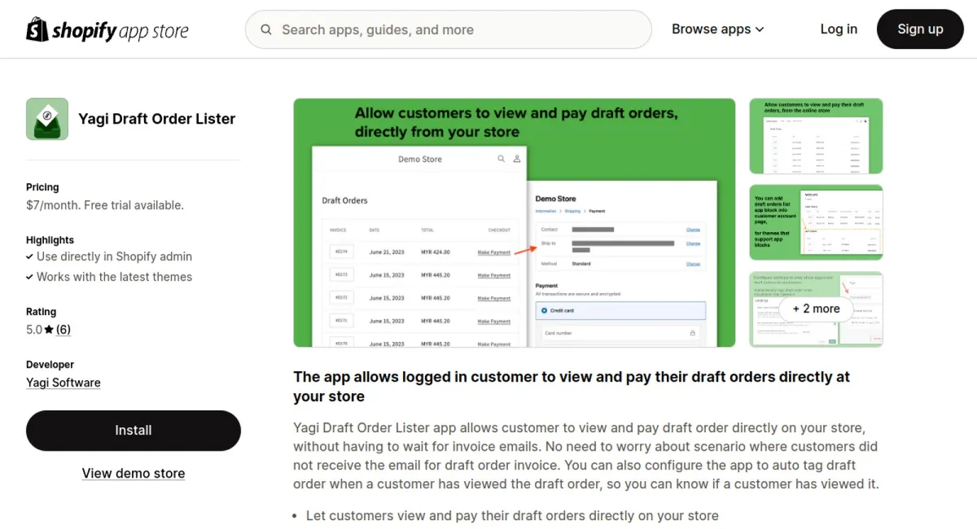Click the Install button
The height and width of the screenshot is (529, 977).
coord(134,431)
